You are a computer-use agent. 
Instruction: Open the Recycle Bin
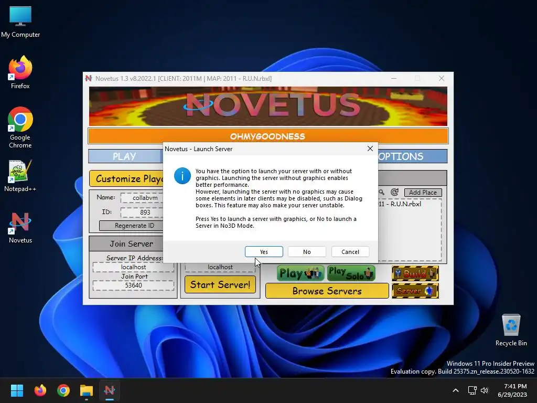(511, 330)
